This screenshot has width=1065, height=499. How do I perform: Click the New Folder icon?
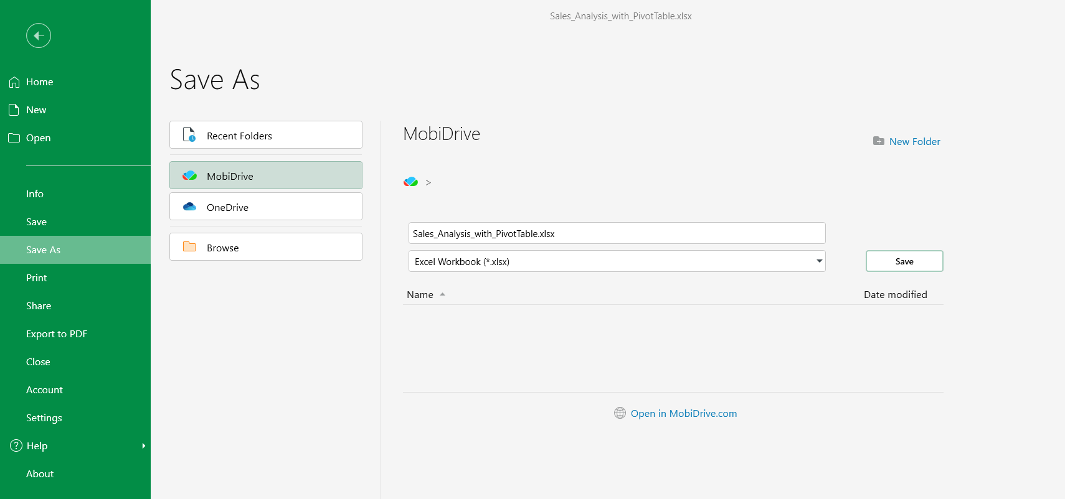[x=879, y=141]
